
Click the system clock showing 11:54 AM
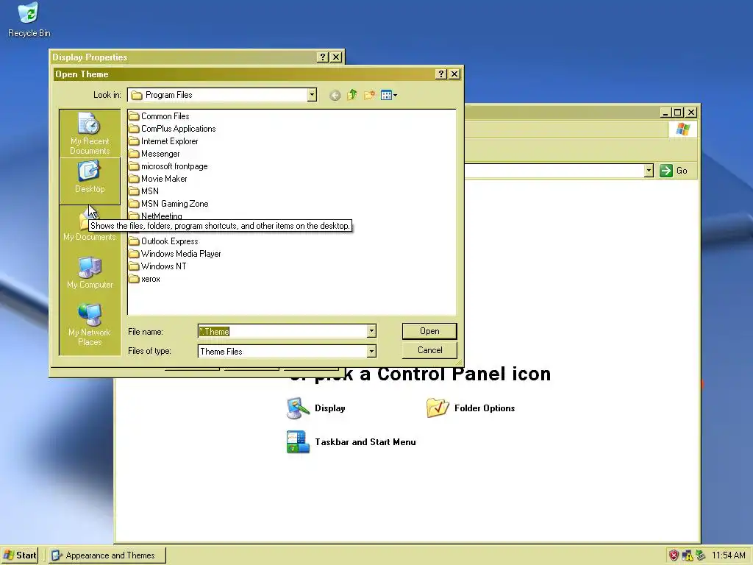pyautogui.click(x=728, y=555)
